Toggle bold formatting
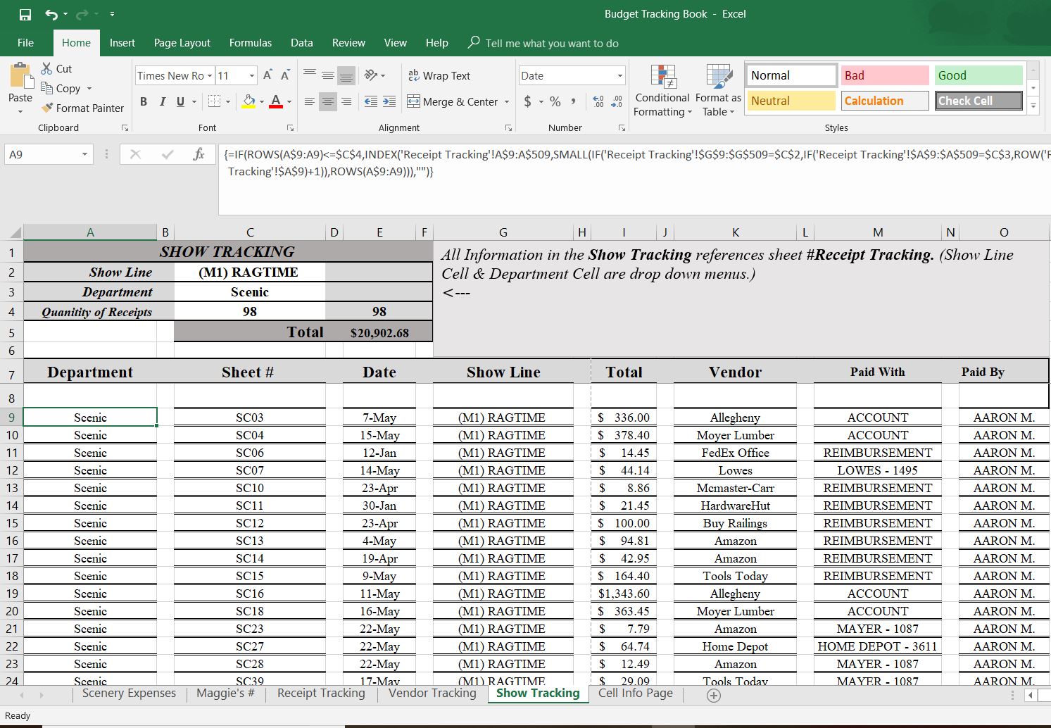This screenshot has height=728, width=1051. pos(143,101)
